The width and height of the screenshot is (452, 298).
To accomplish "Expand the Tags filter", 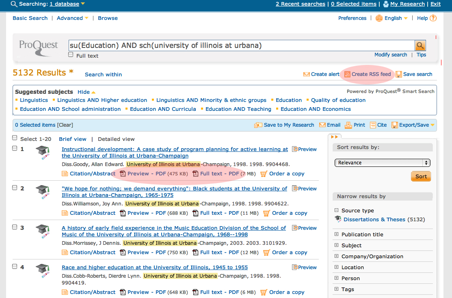I will tap(336, 289).
